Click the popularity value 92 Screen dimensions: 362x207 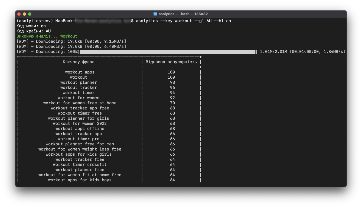click(x=172, y=98)
